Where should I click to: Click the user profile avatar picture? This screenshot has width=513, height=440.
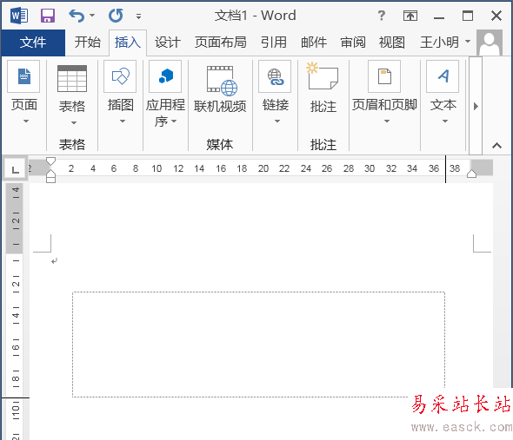(x=490, y=43)
